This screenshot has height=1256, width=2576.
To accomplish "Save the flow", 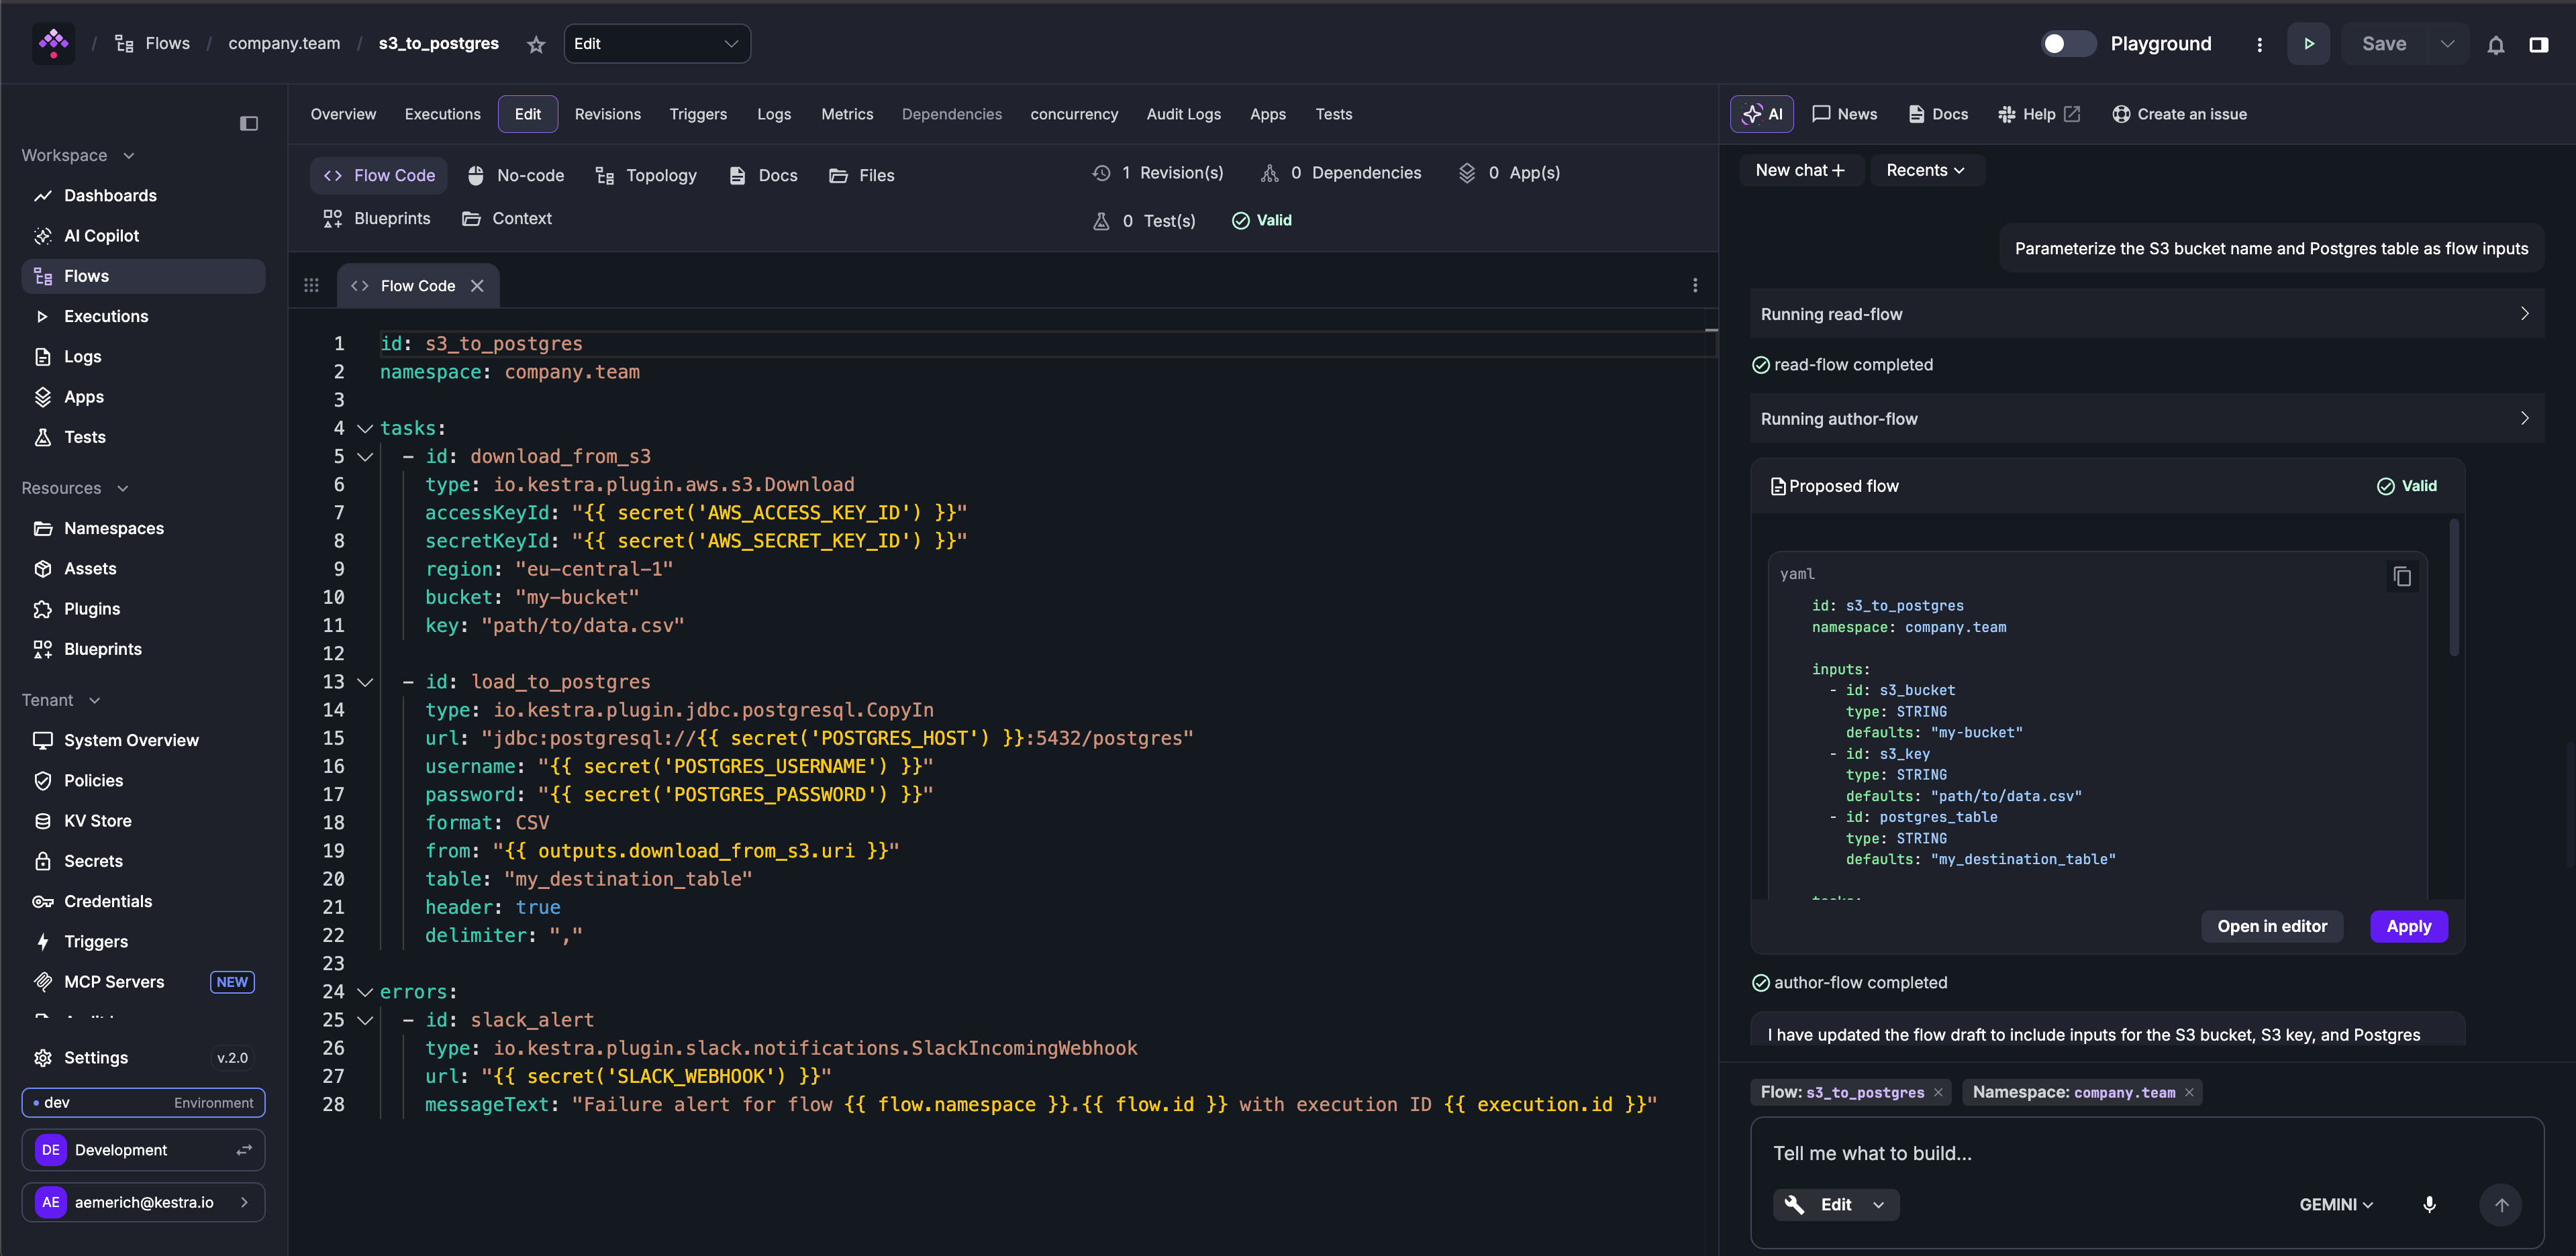I will 2384,44.
